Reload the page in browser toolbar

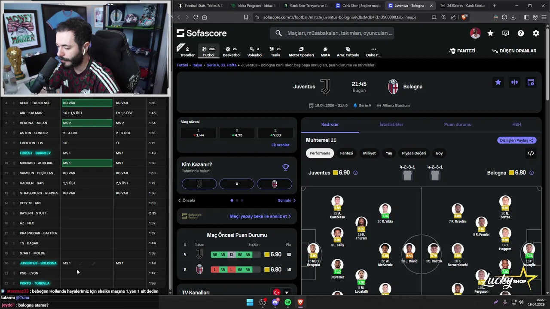(196, 17)
